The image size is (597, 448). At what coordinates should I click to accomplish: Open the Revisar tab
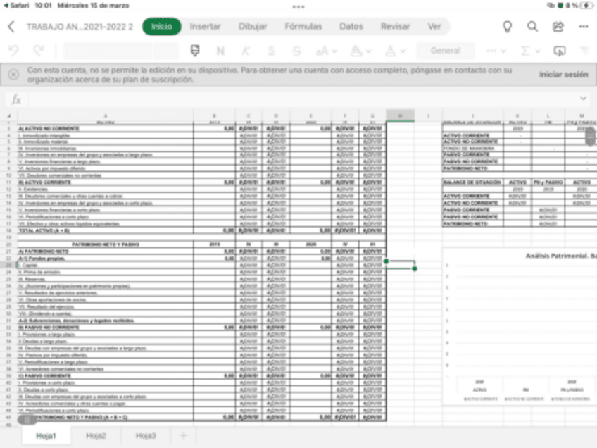pyautogui.click(x=395, y=26)
